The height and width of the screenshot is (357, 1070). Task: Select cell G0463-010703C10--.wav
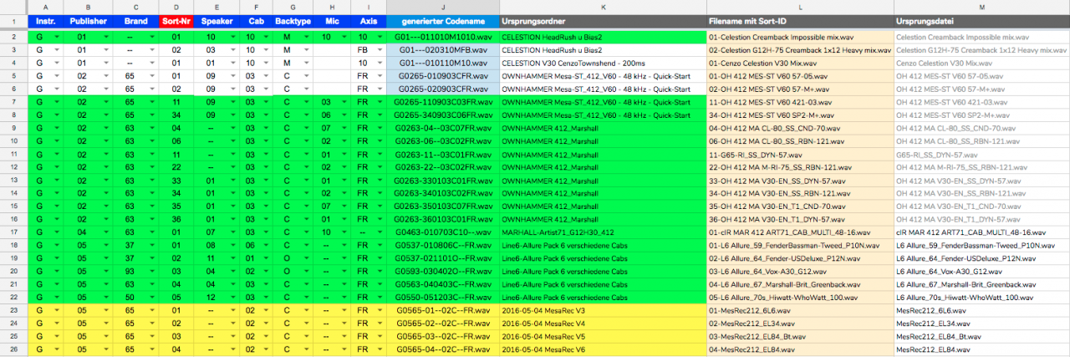click(x=443, y=231)
